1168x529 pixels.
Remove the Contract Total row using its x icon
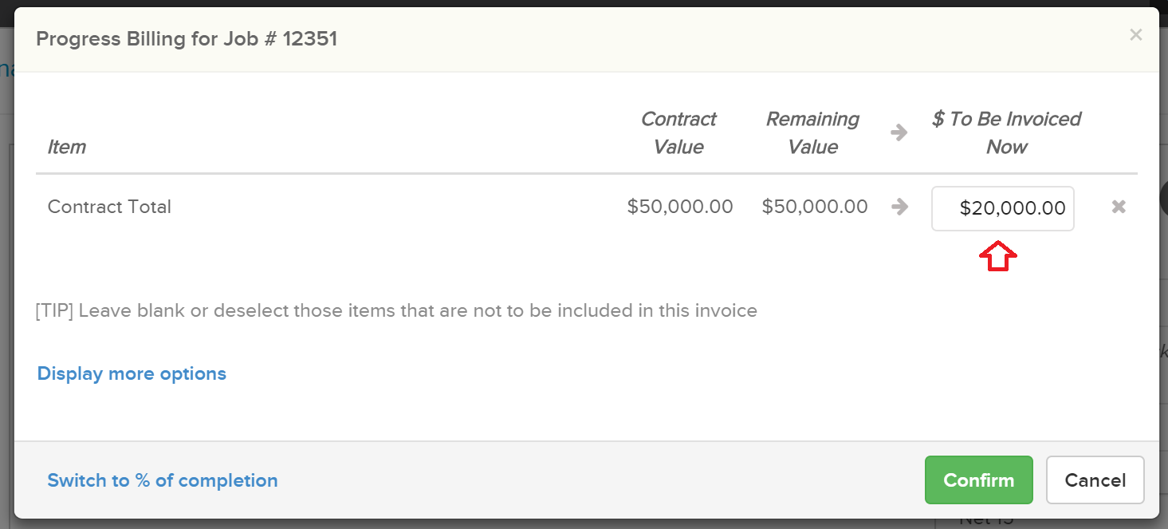point(1119,207)
